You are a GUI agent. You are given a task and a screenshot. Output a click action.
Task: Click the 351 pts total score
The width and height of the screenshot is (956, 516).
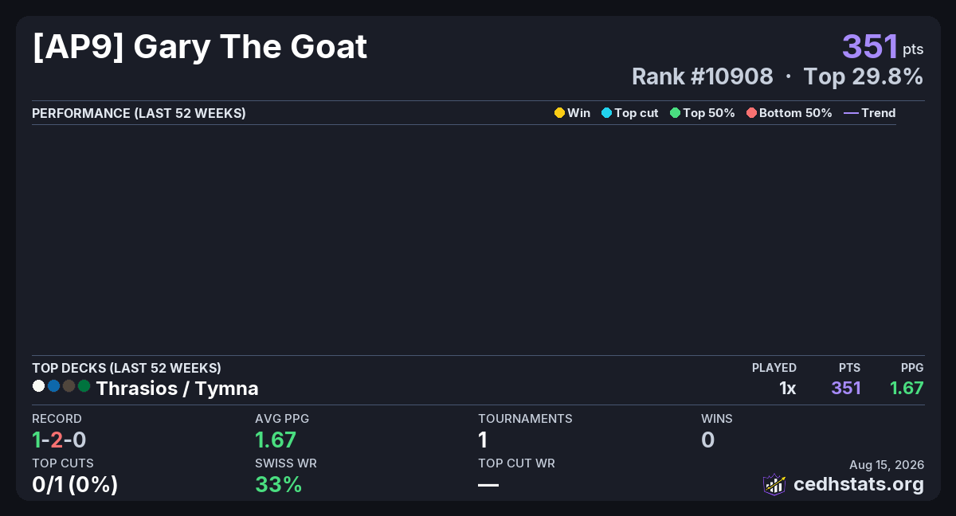[x=883, y=46]
